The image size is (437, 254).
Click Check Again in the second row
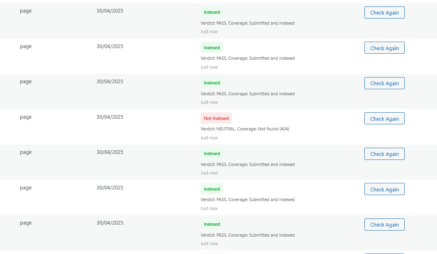[x=384, y=48]
